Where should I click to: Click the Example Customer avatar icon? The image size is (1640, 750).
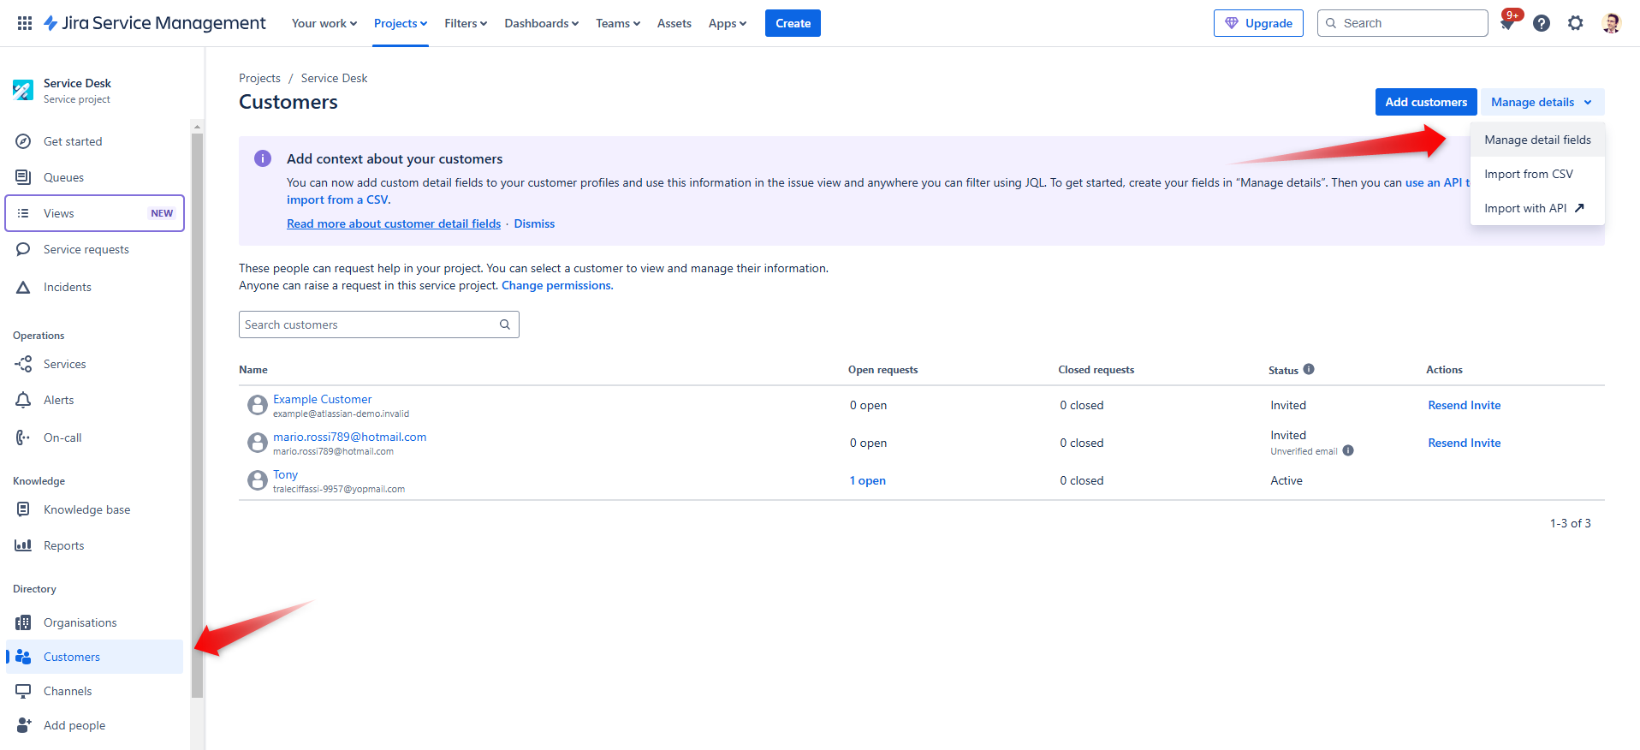(258, 405)
